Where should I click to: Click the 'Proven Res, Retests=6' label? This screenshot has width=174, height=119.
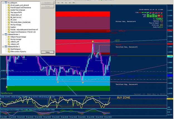(x=126, y=21)
